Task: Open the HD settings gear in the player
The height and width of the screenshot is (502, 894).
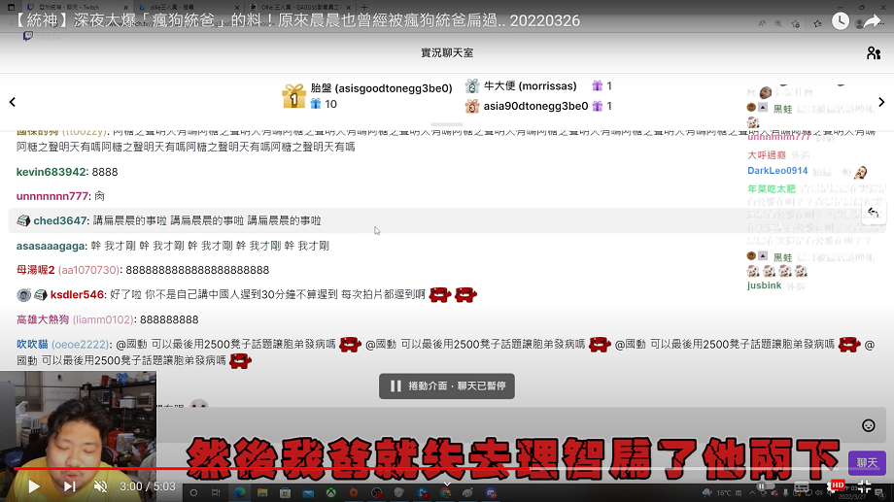Action: pyautogui.click(x=834, y=486)
